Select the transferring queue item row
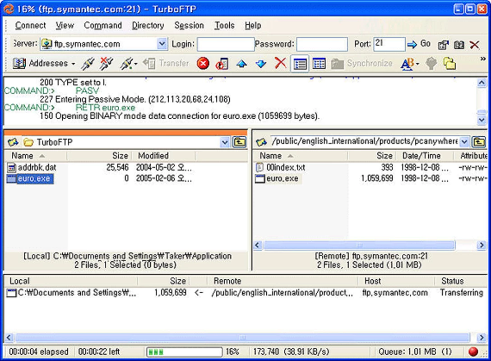 point(245,292)
